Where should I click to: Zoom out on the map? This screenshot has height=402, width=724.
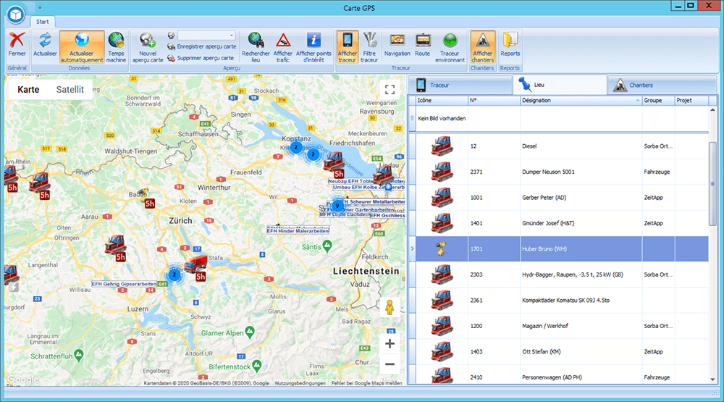click(x=390, y=364)
